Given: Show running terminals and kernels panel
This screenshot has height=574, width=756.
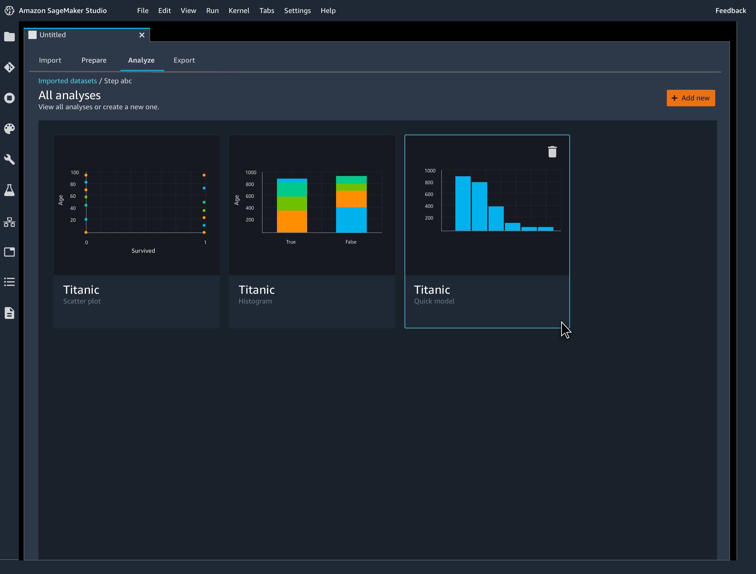Looking at the screenshot, I should coord(9,98).
